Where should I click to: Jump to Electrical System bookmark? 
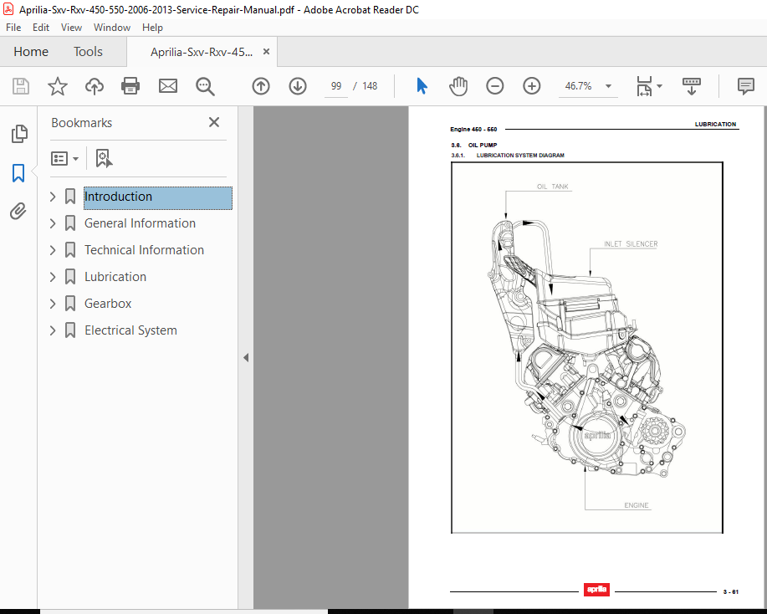pos(130,330)
